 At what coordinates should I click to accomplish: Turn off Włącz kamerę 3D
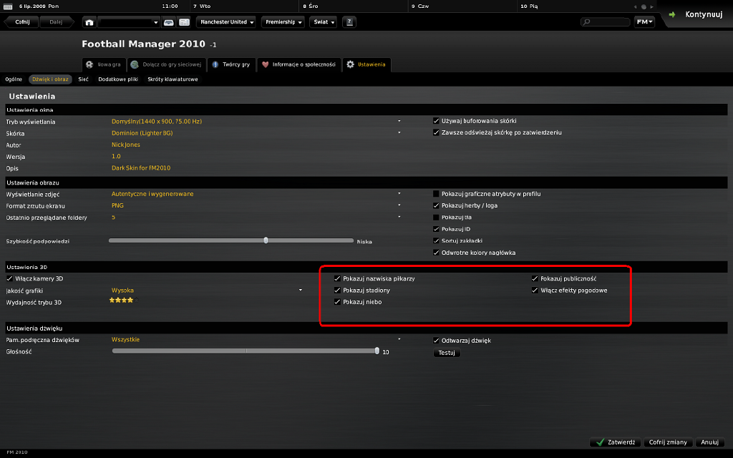click(10, 278)
